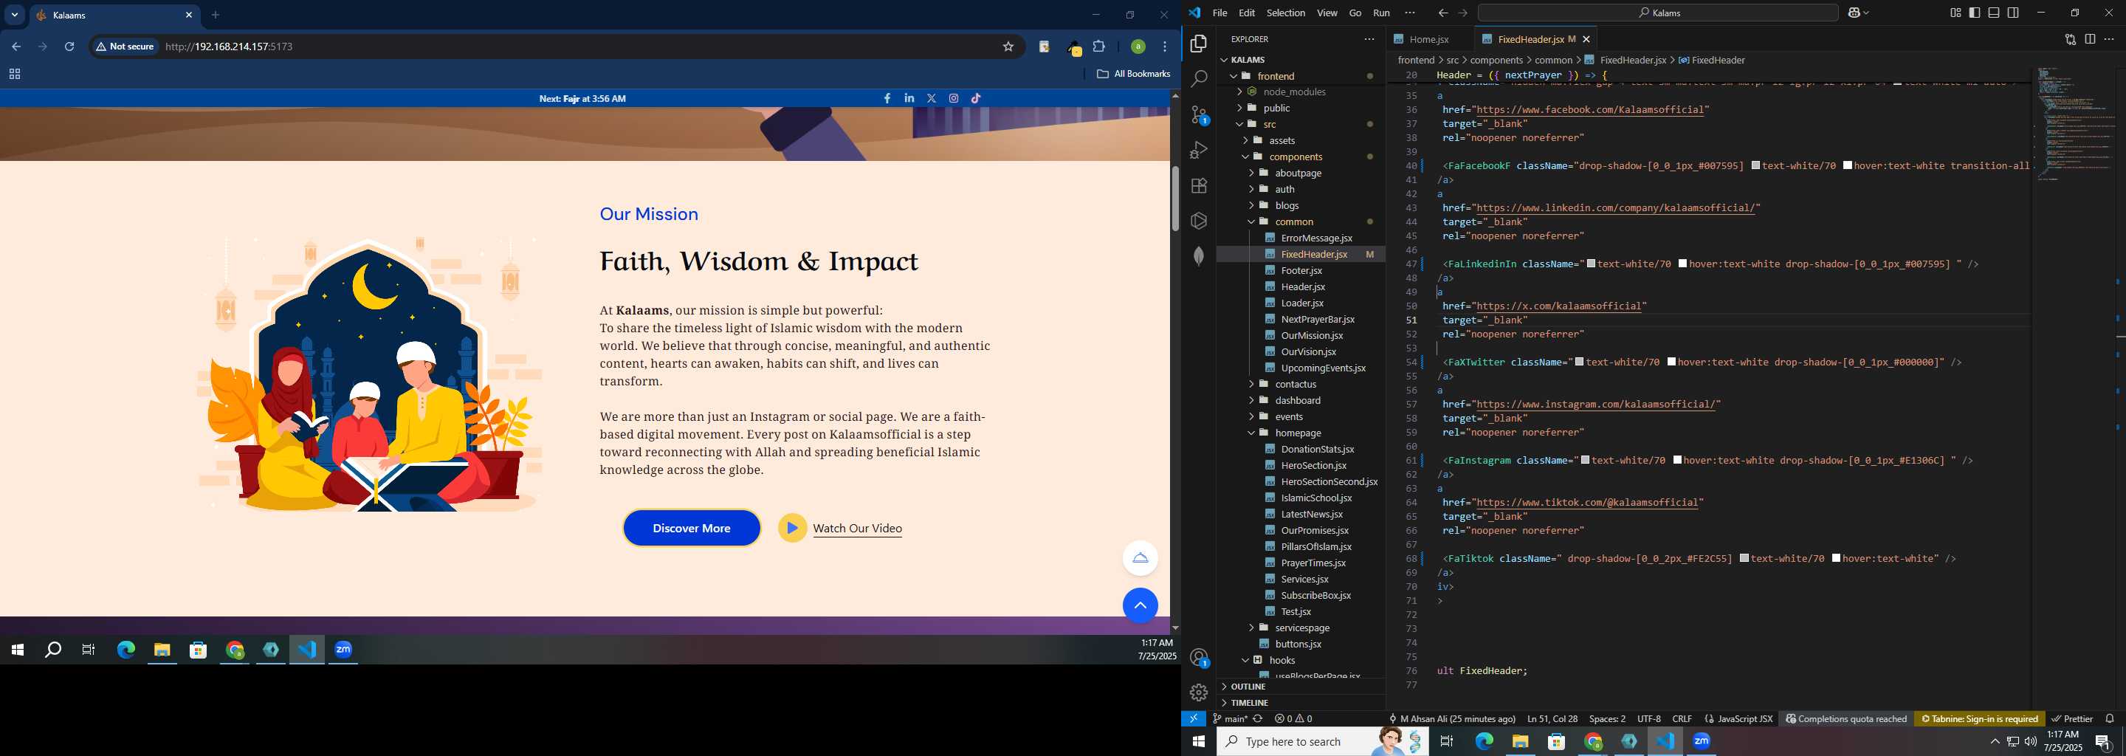This screenshot has height=756, width=2126.
Task: Click Open Changes icon in editor toolbar
Action: coord(2070,39)
